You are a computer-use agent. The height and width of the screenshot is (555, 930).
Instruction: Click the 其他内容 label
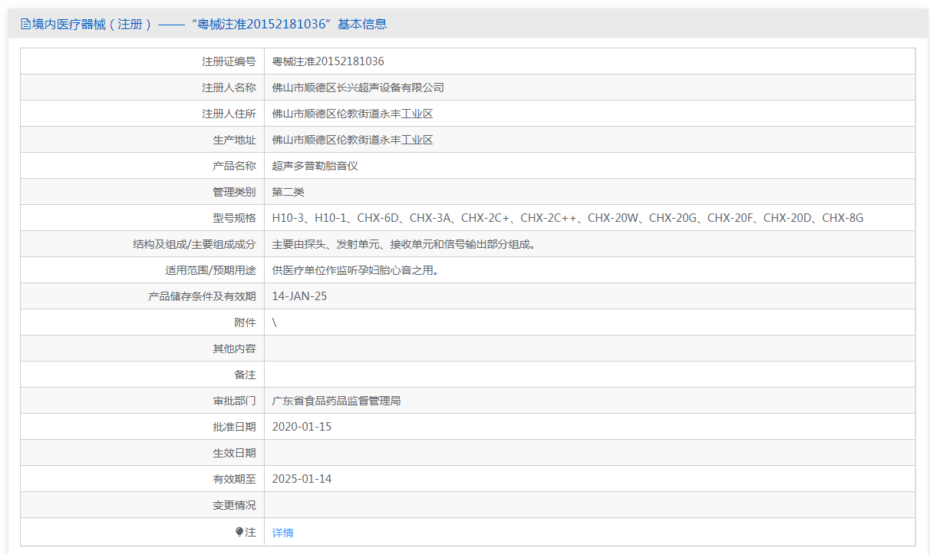pyautogui.click(x=234, y=349)
